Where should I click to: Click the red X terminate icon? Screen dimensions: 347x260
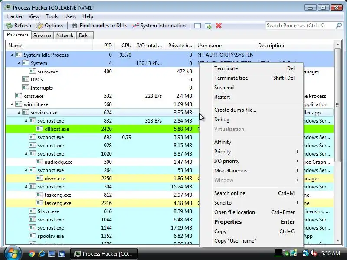[219, 26]
